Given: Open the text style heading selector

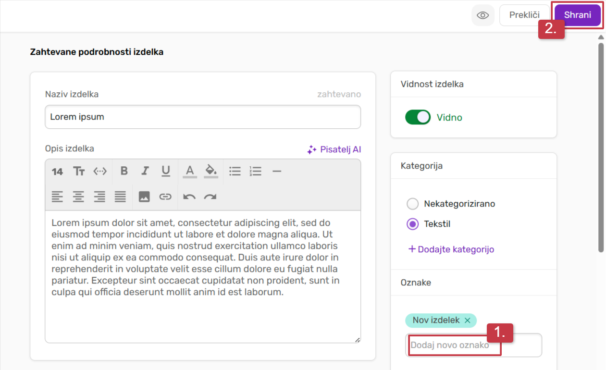Looking at the screenshot, I should pos(79,171).
